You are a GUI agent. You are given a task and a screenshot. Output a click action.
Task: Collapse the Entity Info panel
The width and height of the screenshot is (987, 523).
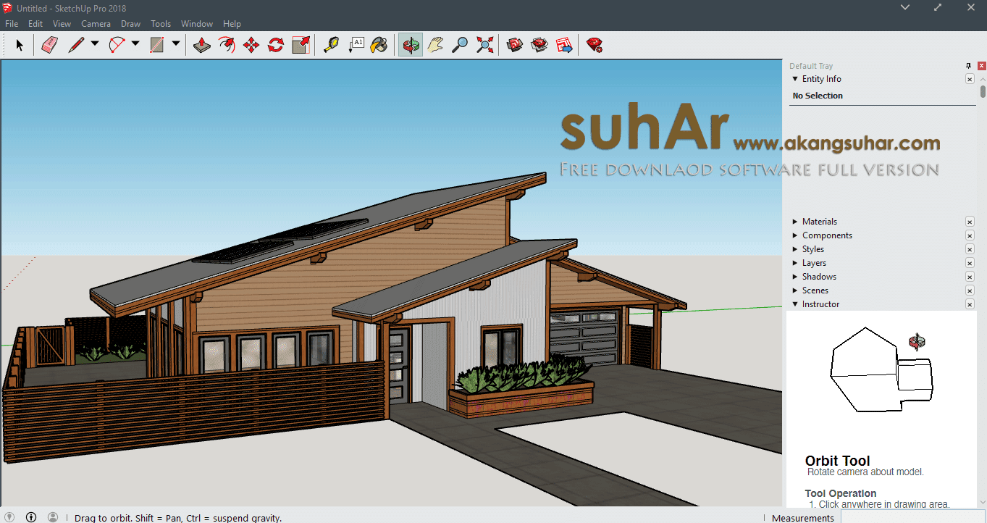coord(795,79)
